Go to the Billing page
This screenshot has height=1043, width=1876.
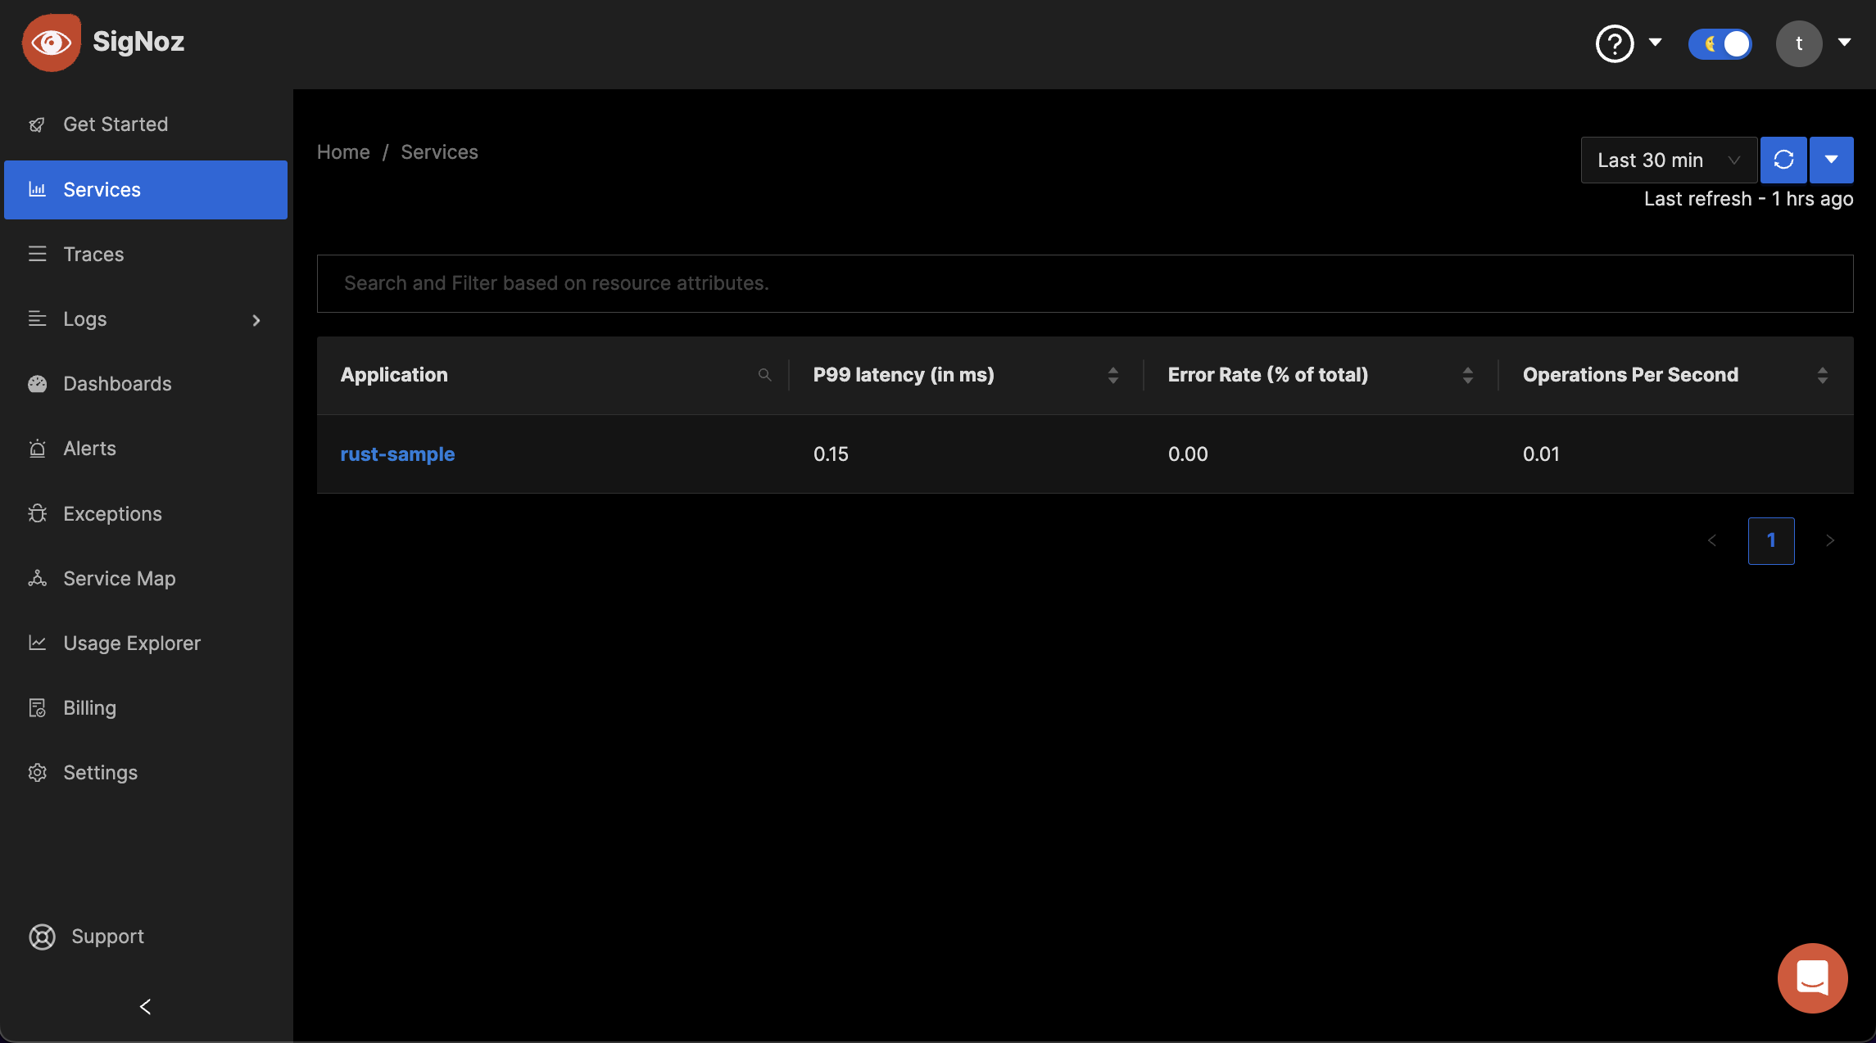click(x=146, y=708)
